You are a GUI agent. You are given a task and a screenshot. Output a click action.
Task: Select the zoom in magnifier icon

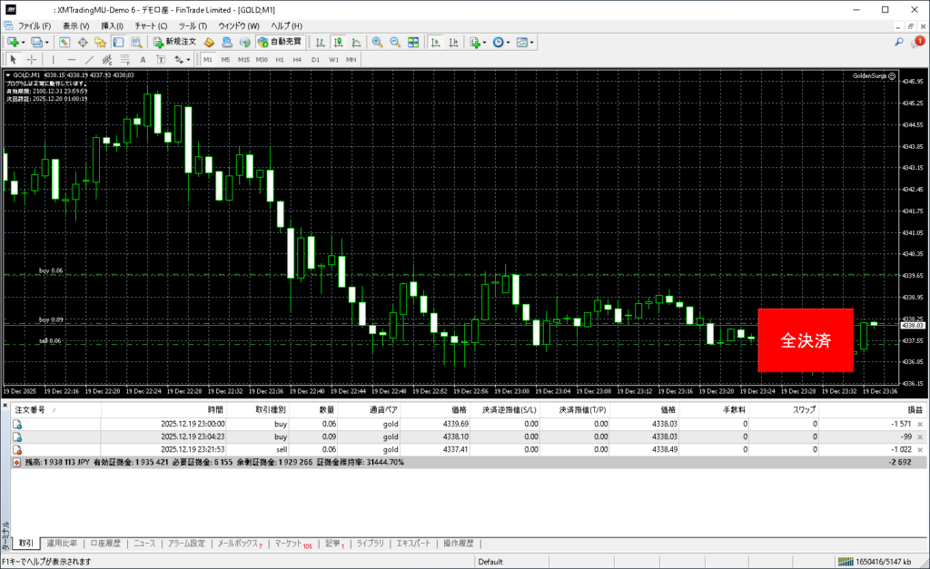click(377, 42)
